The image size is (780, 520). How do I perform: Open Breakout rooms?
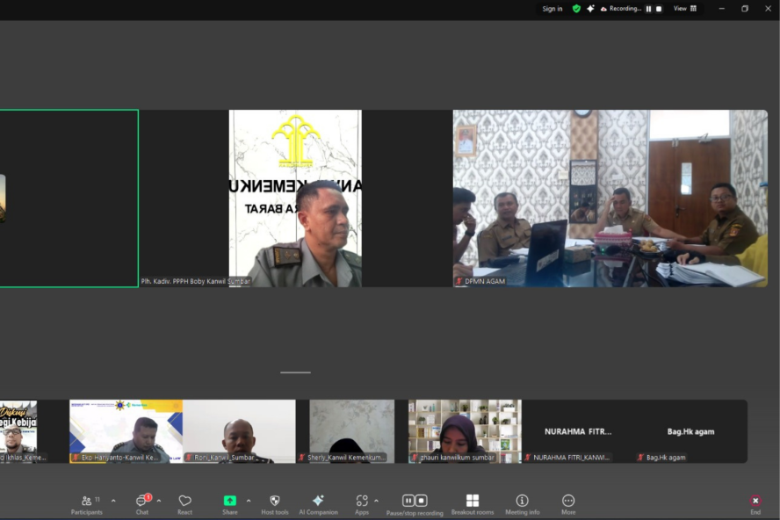click(x=473, y=504)
